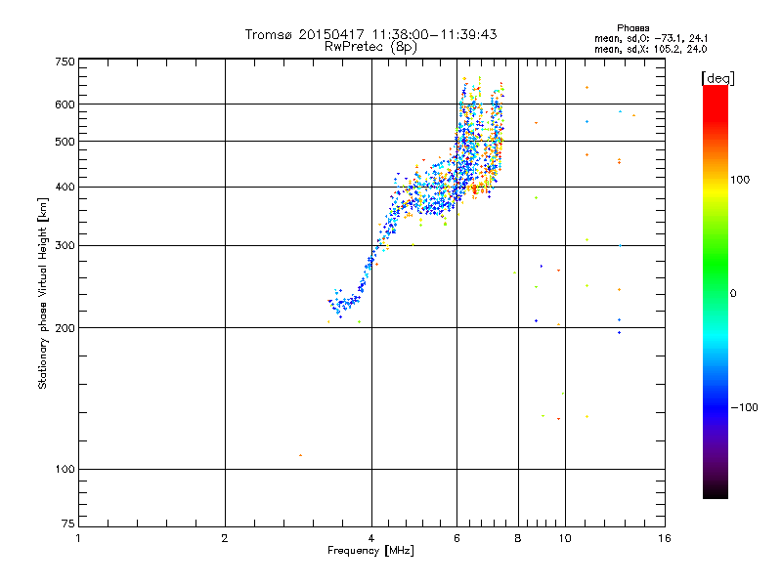The width and height of the screenshot is (782, 586).
Task: Click the 'Phases' header text
Action: tap(633, 28)
